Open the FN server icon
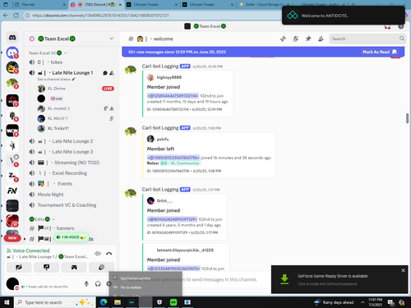 [x=12, y=191]
